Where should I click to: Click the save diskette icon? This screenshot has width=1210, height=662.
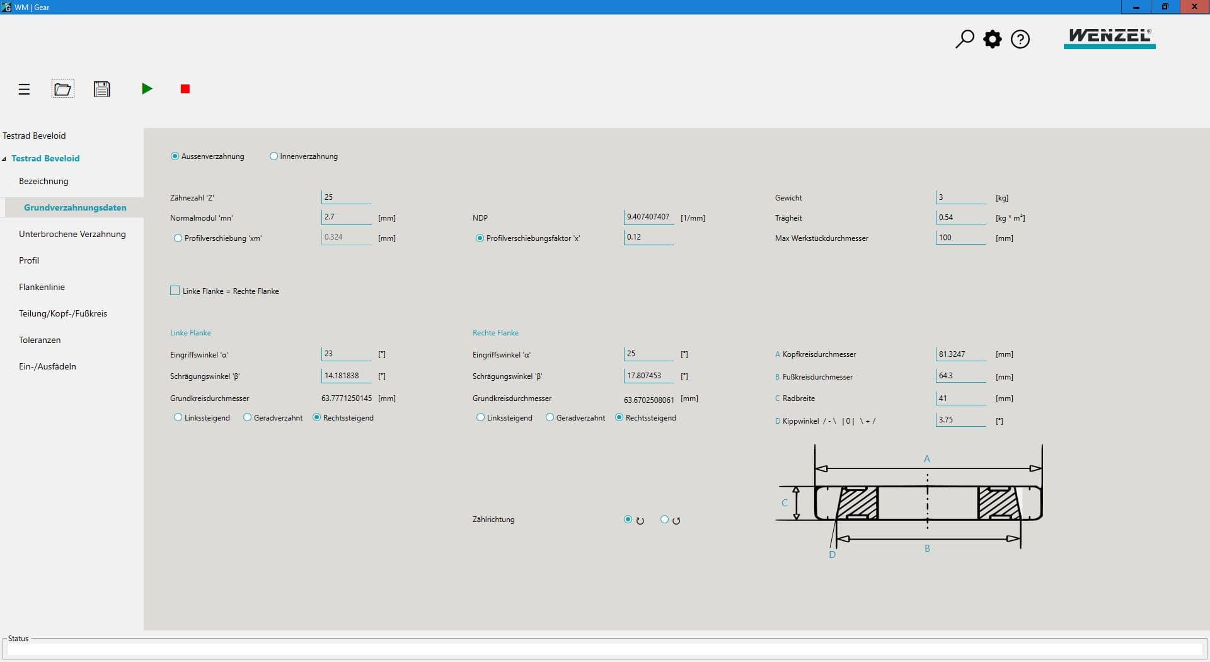click(x=101, y=89)
